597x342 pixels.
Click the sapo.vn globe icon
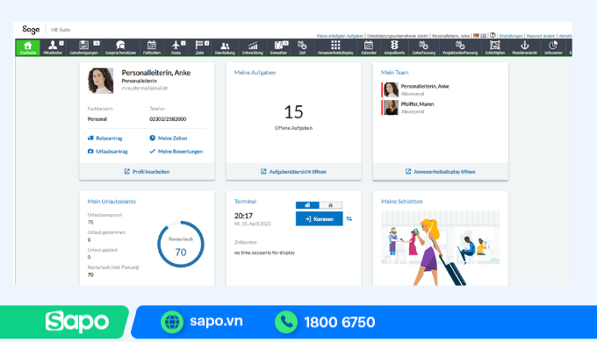[172, 322]
